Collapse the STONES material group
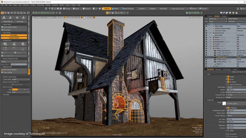This screenshot has height=138, width=246. pos(211,48)
